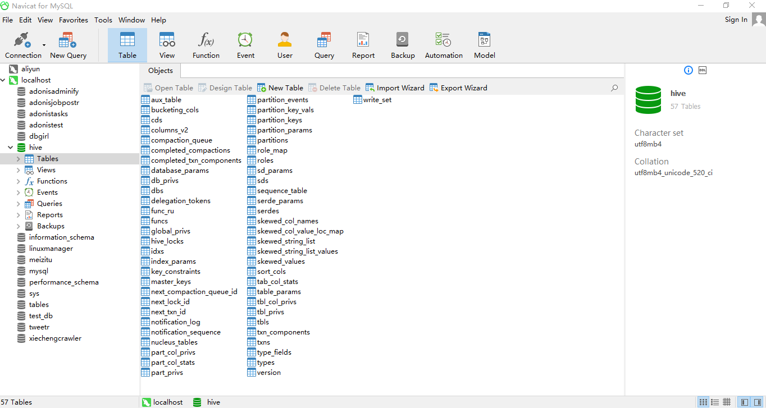Toggle the information pane visibility icon
Image resolution: width=766 pixels, height=408 pixels.
pos(757,402)
